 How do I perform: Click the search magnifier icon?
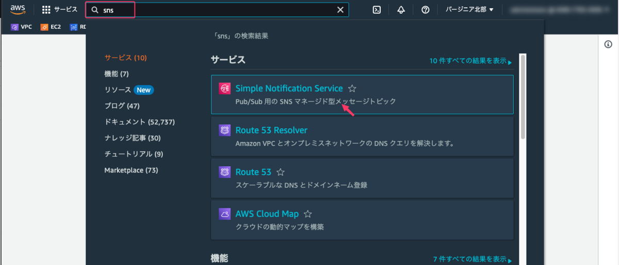click(x=95, y=10)
